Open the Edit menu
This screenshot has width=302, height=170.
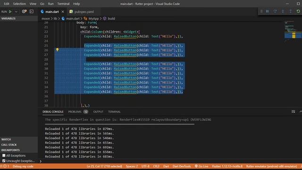pyautogui.click(x=6, y=4)
